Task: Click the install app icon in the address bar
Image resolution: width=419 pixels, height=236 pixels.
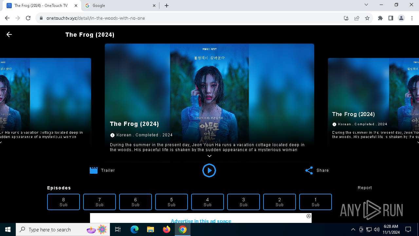Action: 346,18
